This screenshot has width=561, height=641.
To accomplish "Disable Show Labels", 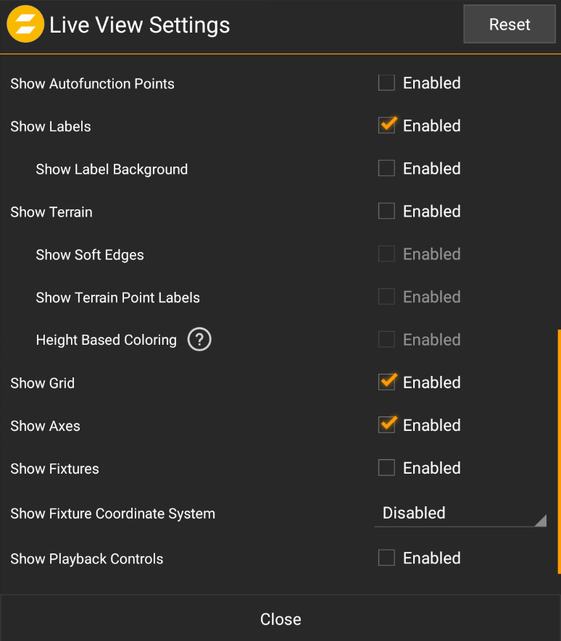I will (x=386, y=125).
